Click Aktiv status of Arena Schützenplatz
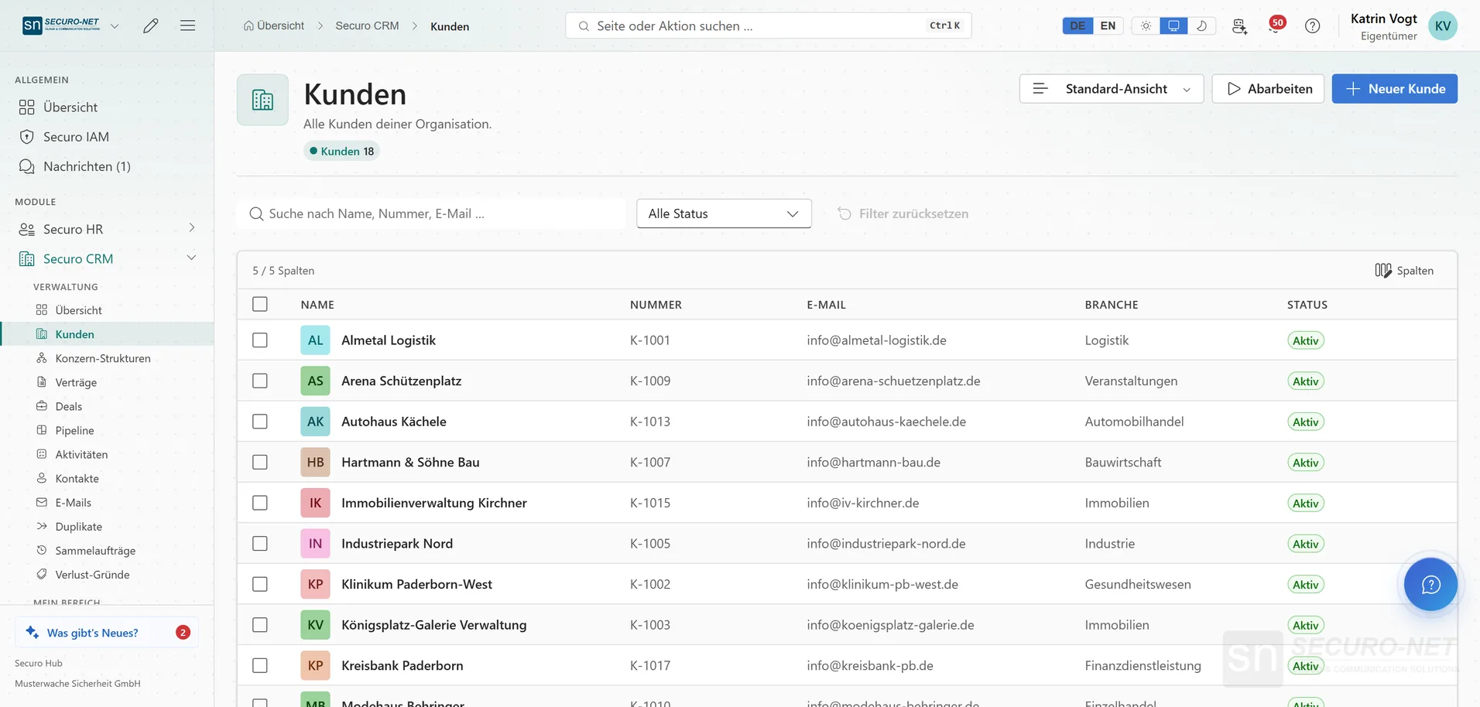1480x707 pixels. (x=1305, y=381)
